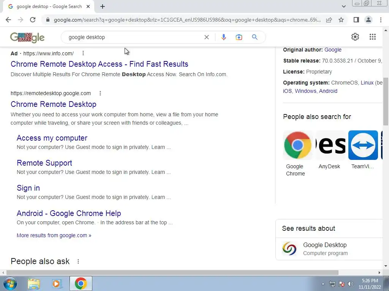Bookmark this tab with the star icon
Image resolution: width=389 pixels, height=291 pixels.
341,20
